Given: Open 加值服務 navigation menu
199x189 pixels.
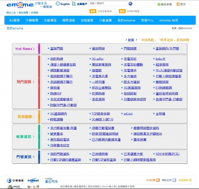Looking at the screenshot, I should coord(87,20).
